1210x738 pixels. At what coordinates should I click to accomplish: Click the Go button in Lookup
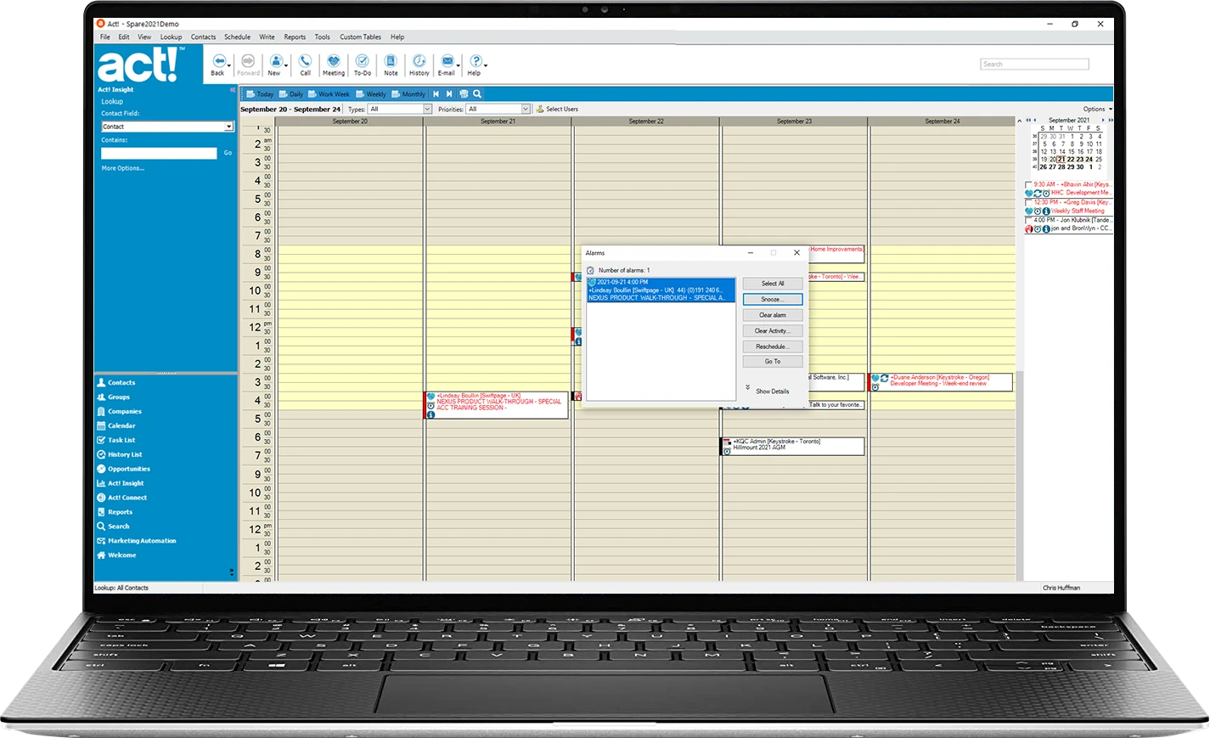(228, 153)
